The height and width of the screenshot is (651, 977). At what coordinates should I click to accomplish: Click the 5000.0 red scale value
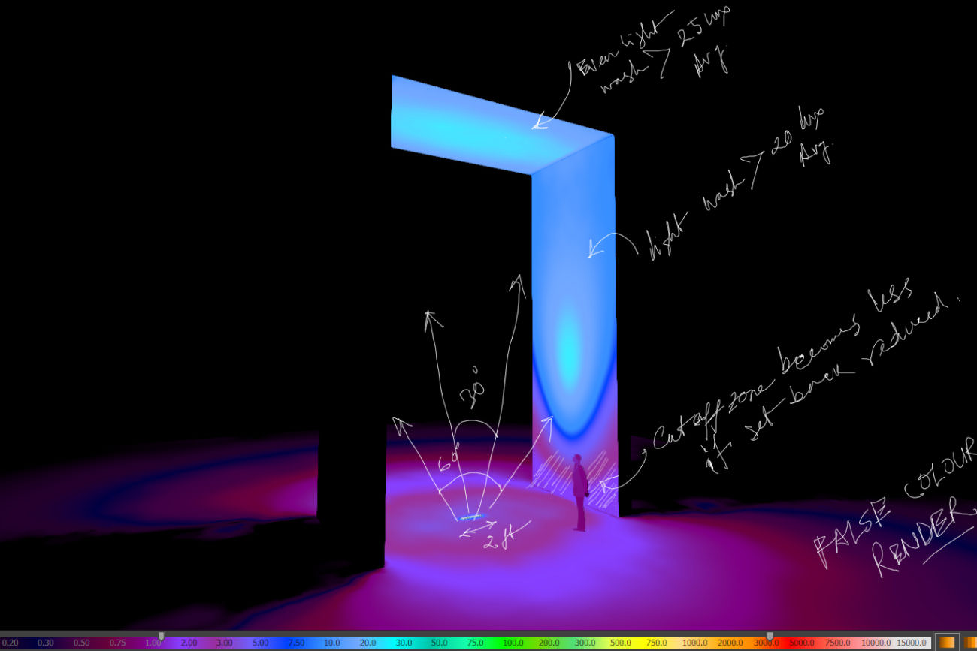[803, 643]
